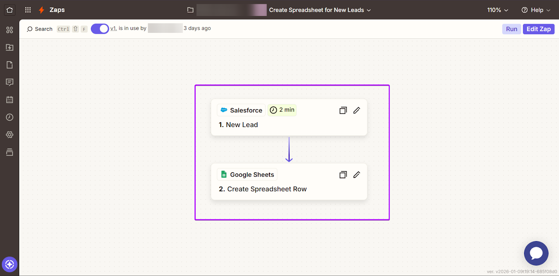Open the home icon in top bar

[x=10, y=10]
